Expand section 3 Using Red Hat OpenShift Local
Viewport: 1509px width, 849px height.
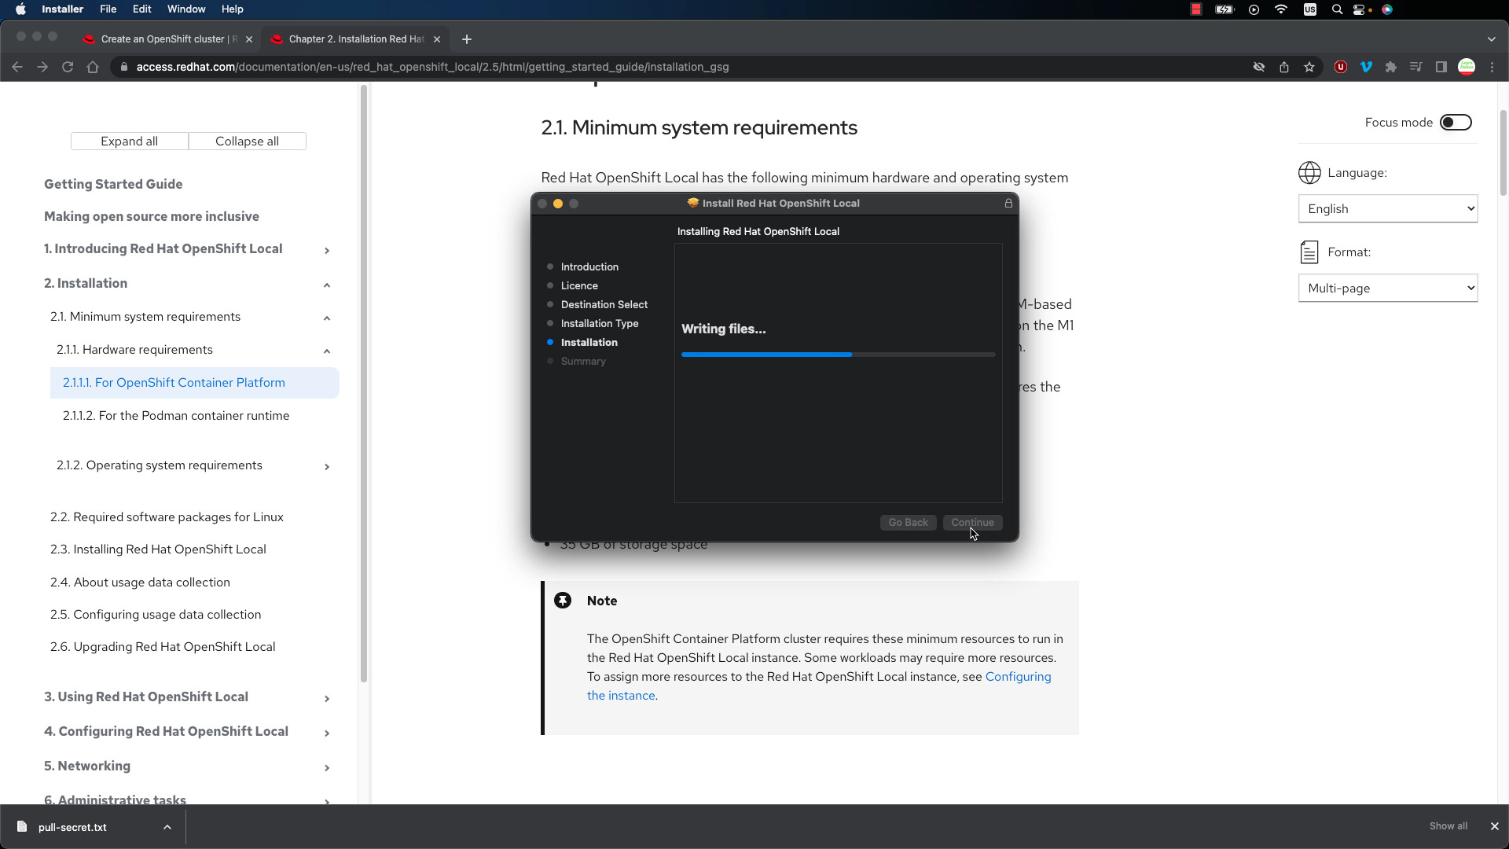326,696
